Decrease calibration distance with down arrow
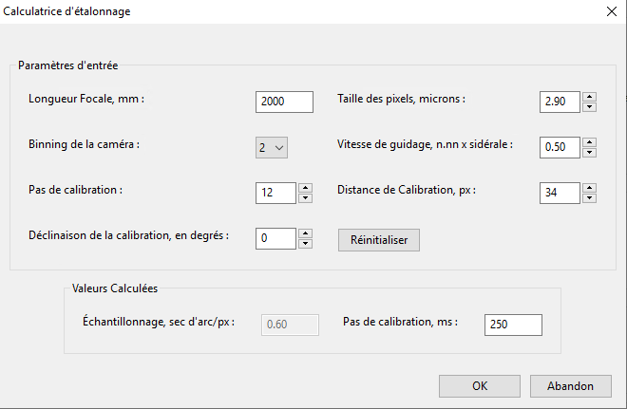 tap(590, 197)
